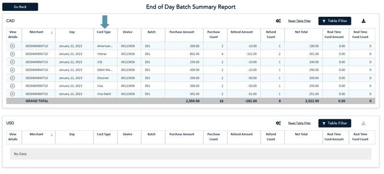Click Card Type column header in CAD table
This screenshot has width=384, height=174.
[104, 32]
